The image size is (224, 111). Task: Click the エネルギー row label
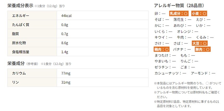click(21, 16)
